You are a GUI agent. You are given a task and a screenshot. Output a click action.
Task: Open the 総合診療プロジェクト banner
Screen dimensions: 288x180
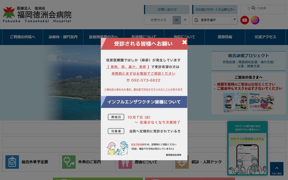point(249,61)
